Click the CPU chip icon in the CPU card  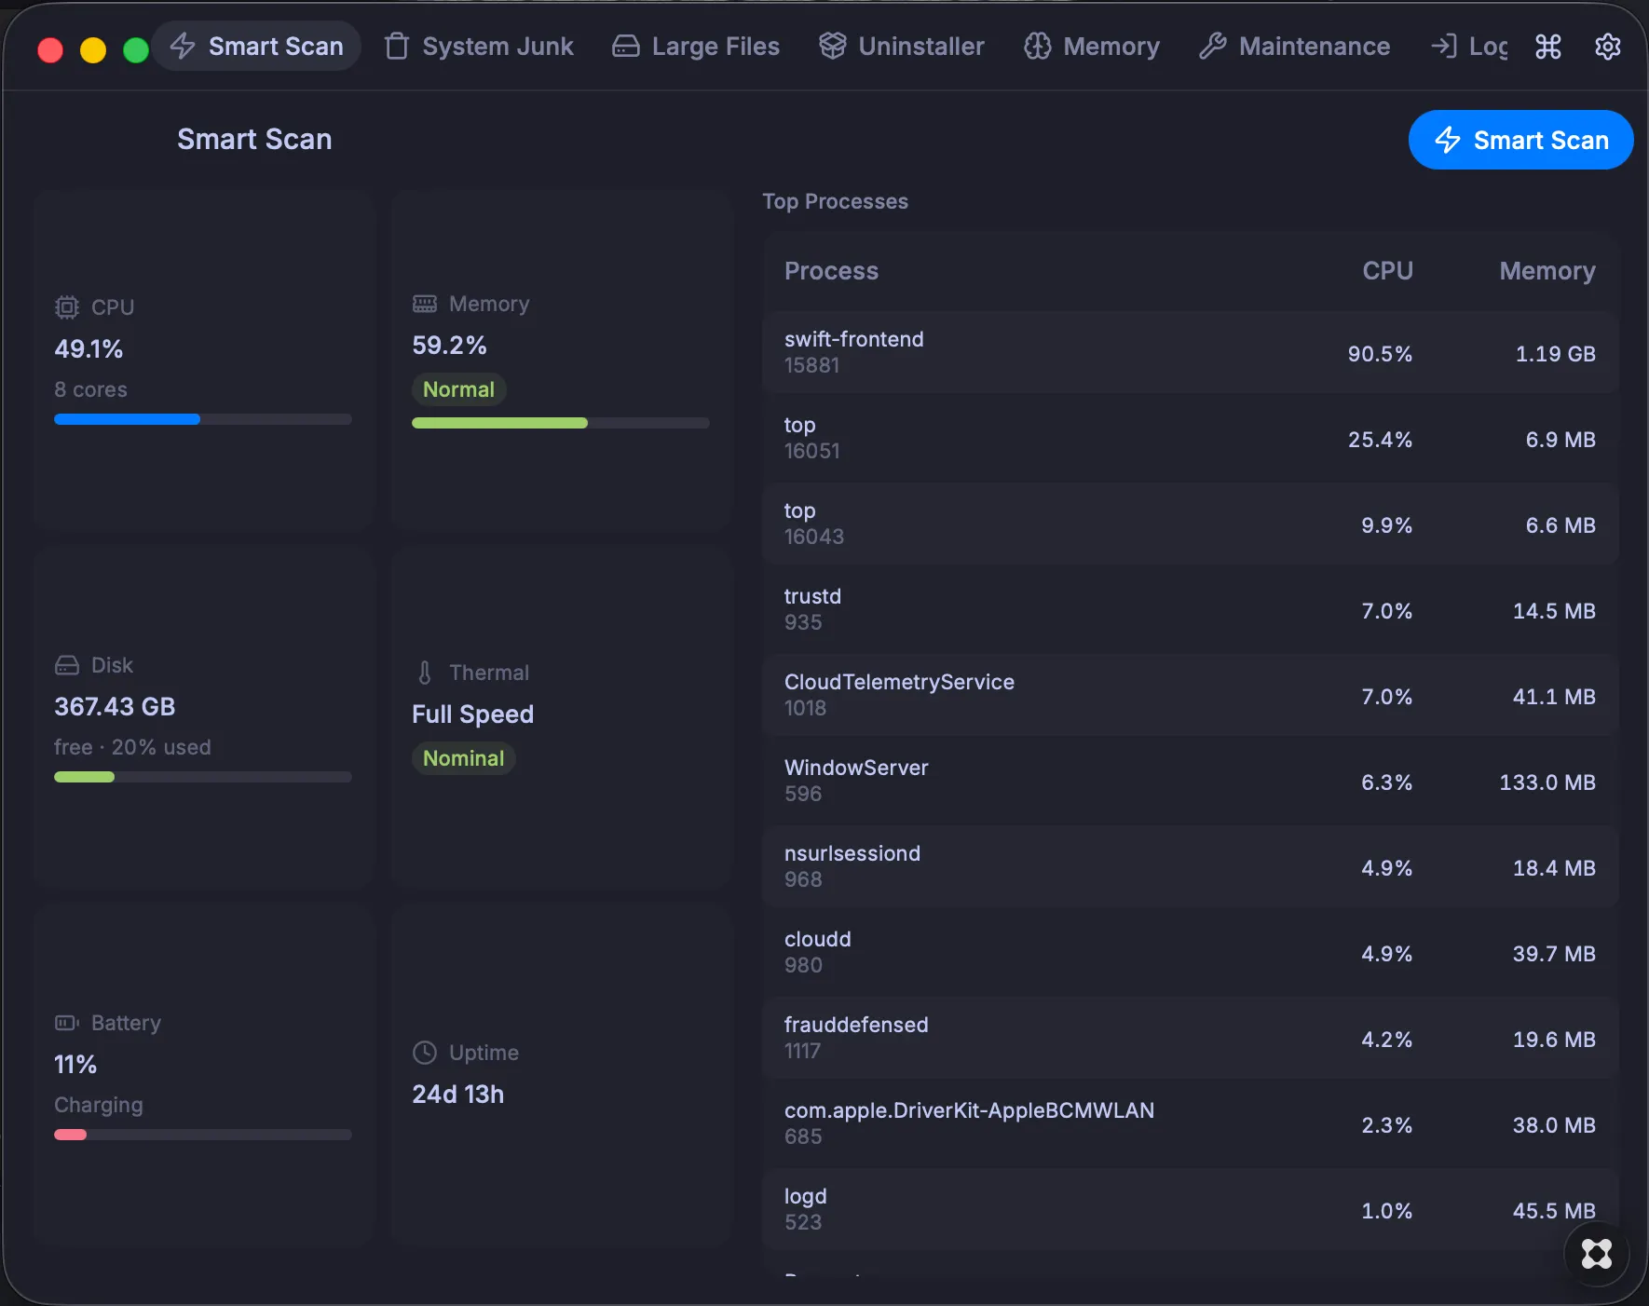pos(67,307)
